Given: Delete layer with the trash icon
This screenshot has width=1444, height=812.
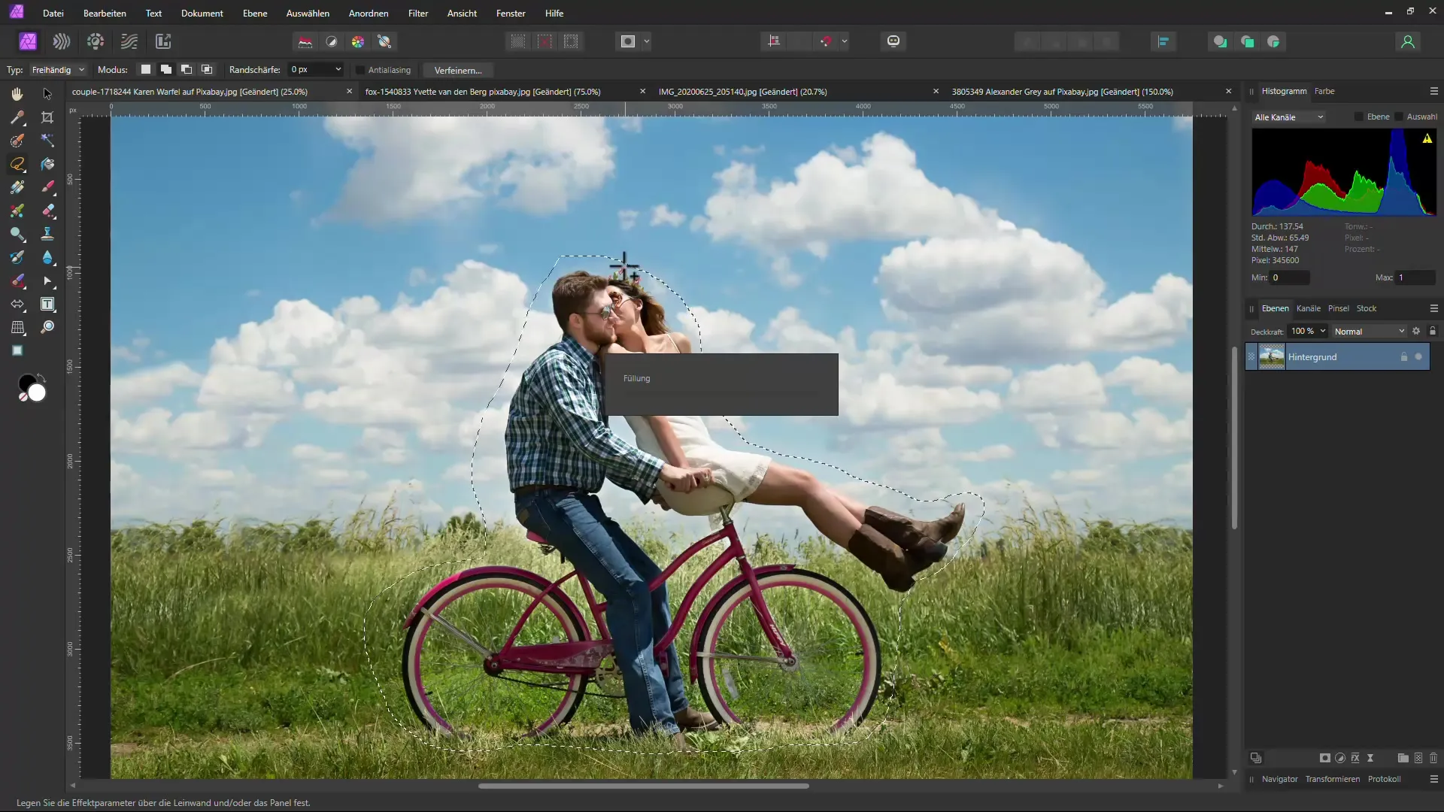Looking at the screenshot, I should point(1433,758).
